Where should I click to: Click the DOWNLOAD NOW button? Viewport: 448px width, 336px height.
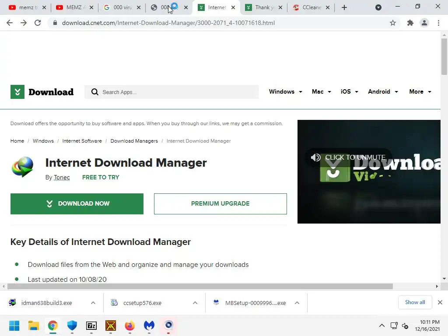[77, 204]
